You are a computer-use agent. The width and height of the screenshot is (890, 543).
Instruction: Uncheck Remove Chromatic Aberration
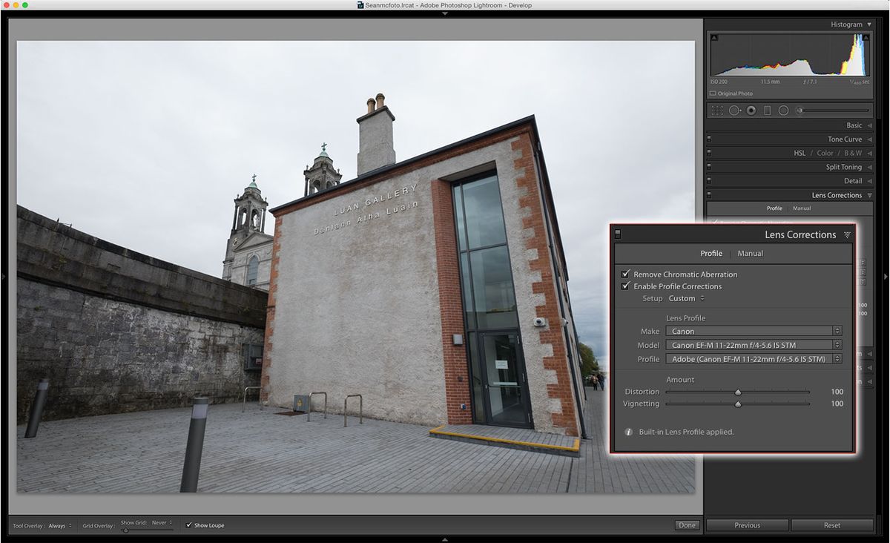click(x=626, y=274)
